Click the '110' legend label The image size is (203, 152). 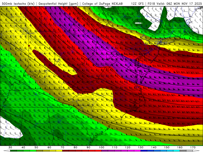[115, 147]
